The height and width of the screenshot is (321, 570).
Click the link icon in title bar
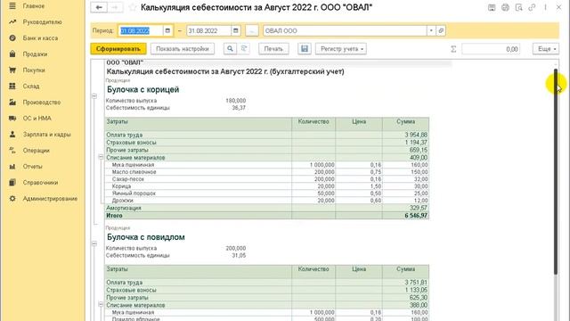pos(532,7)
